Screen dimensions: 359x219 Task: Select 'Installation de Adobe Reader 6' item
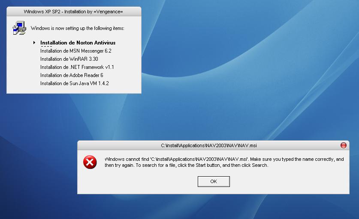pos(72,75)
